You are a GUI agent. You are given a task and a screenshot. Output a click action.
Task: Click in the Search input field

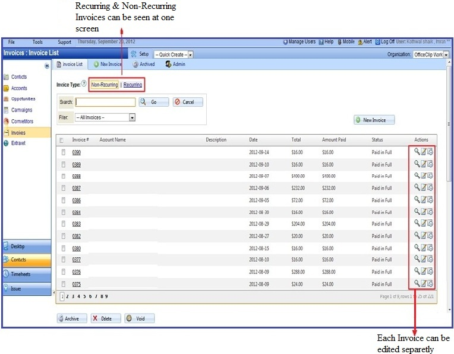[105, 102]
